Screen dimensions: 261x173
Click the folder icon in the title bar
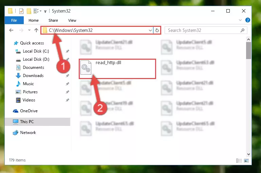pos(10,11)
